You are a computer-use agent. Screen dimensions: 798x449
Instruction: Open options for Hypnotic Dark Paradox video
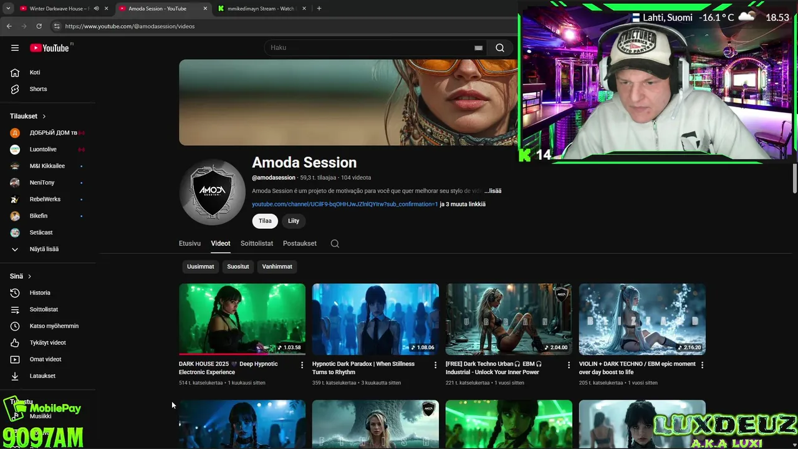tap(436, 365)
